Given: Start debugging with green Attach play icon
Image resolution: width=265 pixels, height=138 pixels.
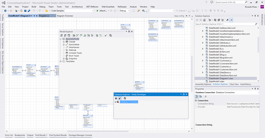Looking at the screenshot, I should pos(98,11).
